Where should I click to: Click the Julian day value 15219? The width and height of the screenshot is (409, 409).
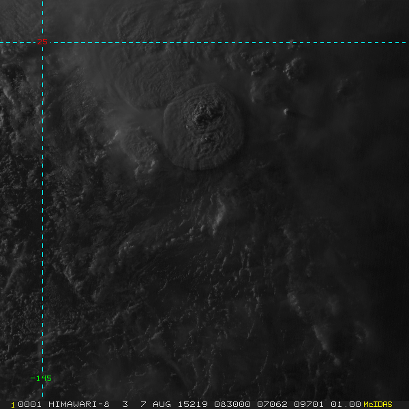[x=193, y=404]
